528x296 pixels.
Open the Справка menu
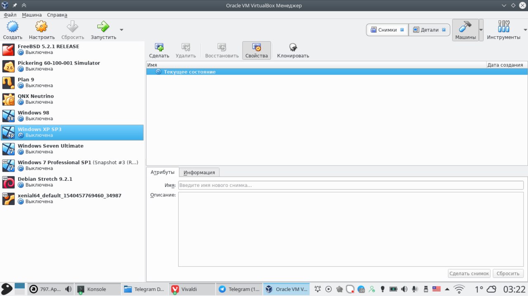[x=57, y=14]
